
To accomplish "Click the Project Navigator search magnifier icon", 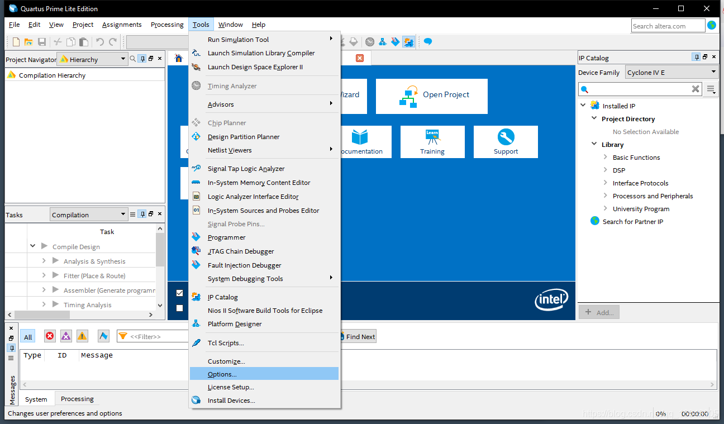I will (x=133, y=59).
